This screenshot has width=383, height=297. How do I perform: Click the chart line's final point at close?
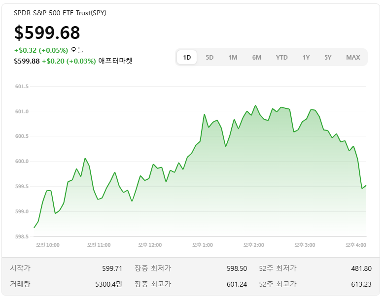[366, 186]
